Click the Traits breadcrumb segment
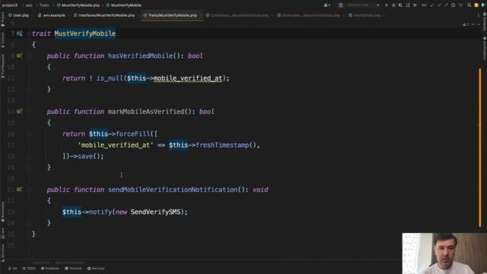This screenshot has width=487, height=274. click(x=44, y=5)
